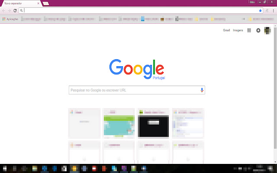Bookmark this page with the blue star
Viewport: 277px width, 173px height.
(260, 10)
